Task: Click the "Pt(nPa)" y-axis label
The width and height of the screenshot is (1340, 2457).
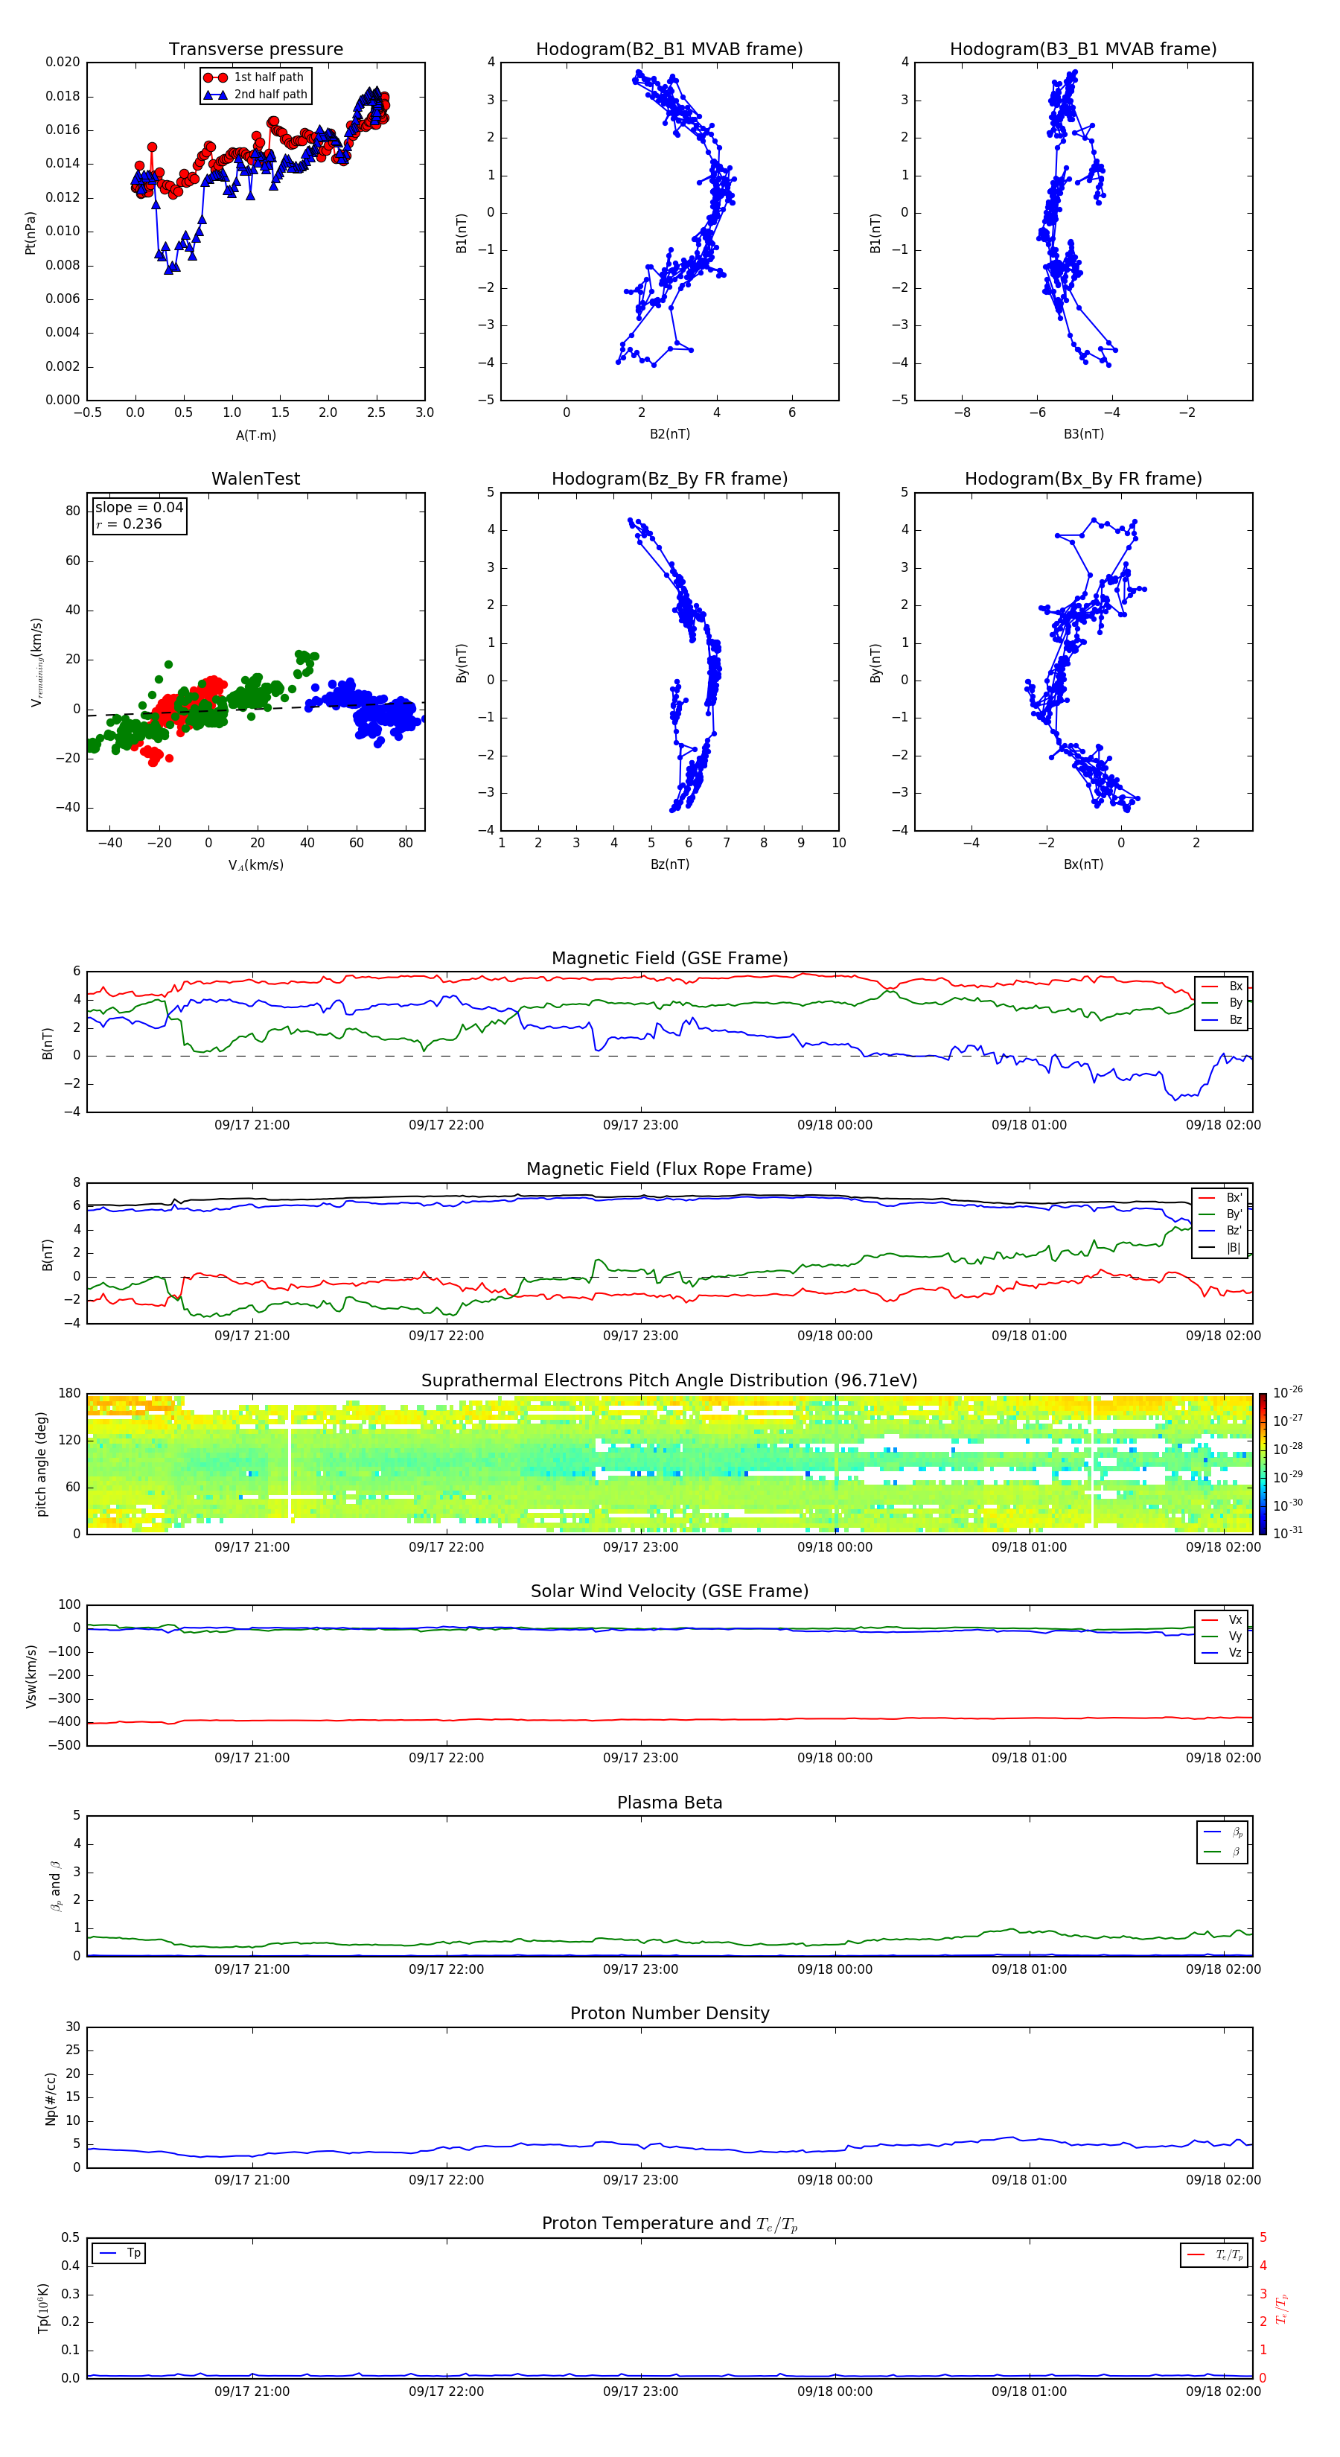Action: click(x=31, y=233)
